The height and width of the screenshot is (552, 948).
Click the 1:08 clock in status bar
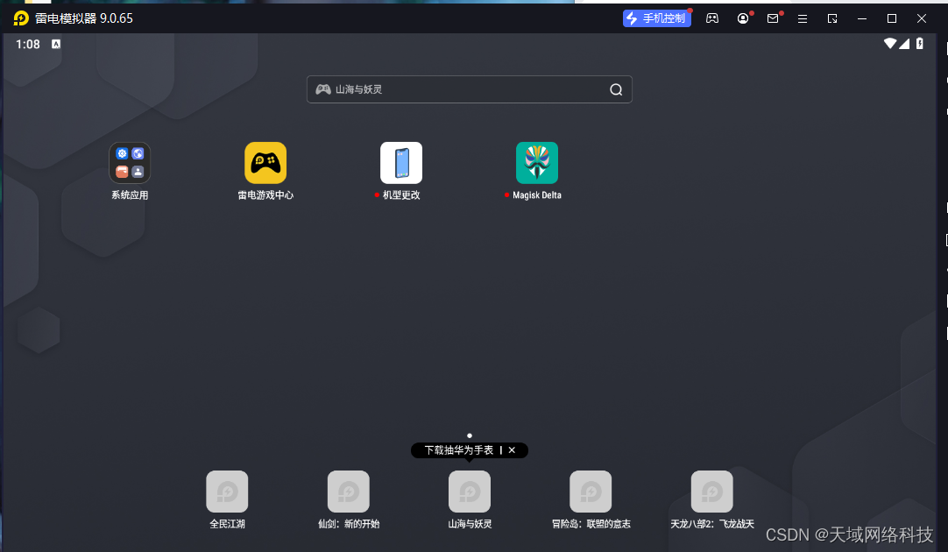[28, 44]
